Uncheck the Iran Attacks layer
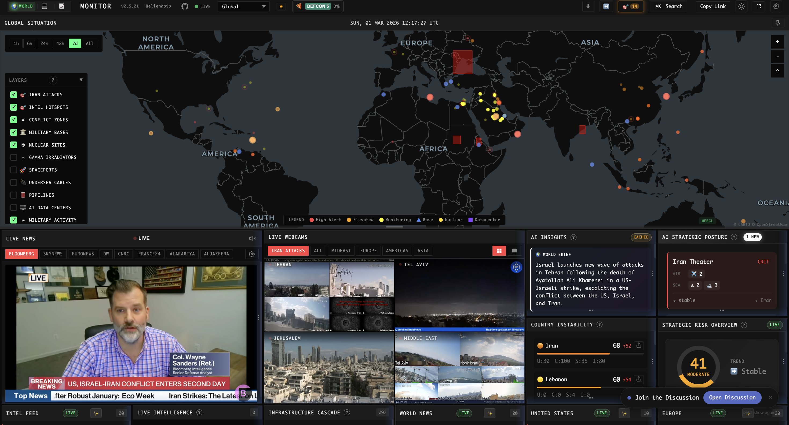Image resolution: width=789 pixels, height=425 pixels. pos(13,95)
